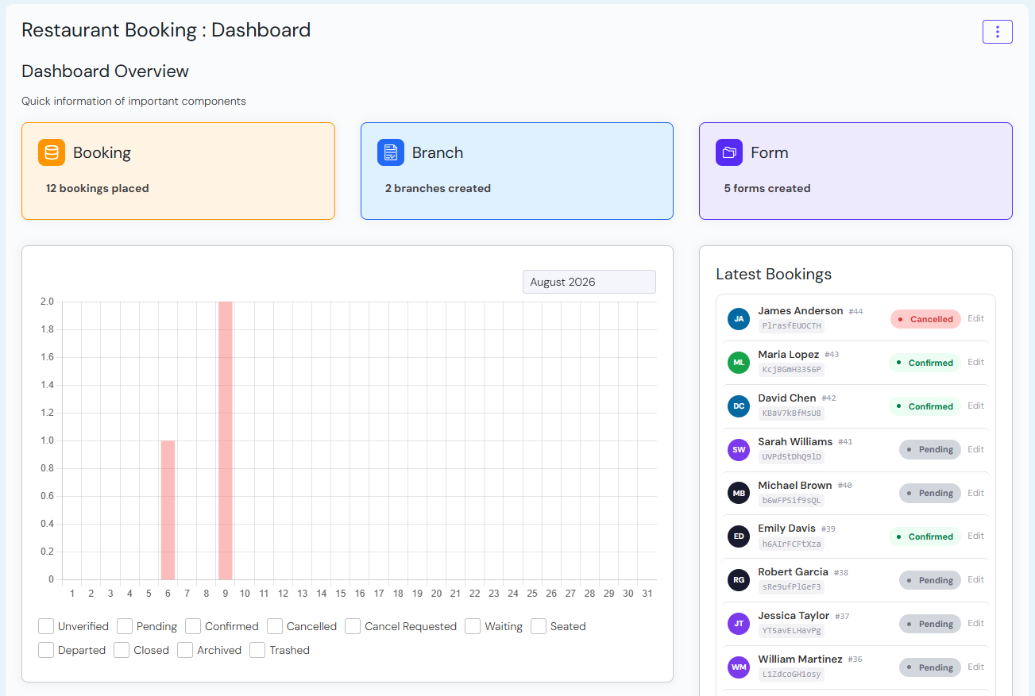Click the Pending badge for Sarah Williams

930,449
